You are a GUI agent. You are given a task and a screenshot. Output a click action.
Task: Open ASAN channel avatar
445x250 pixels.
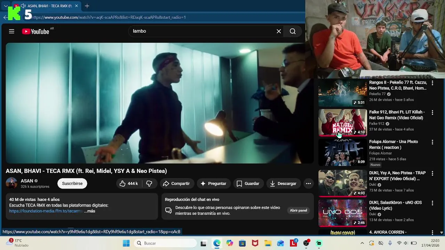tap(11, 183)
